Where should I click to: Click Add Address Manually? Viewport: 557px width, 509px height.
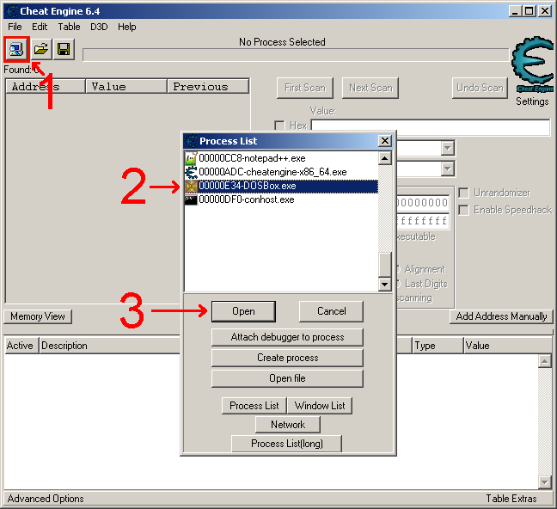click(501, 316)
